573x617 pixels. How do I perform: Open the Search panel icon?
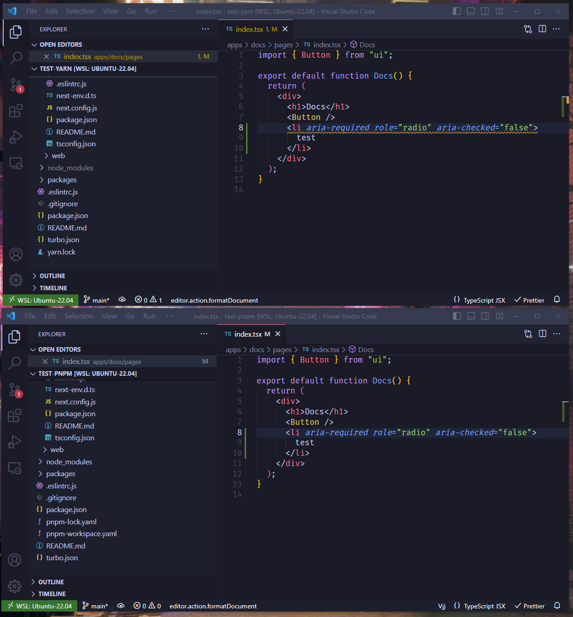point(16,58)
